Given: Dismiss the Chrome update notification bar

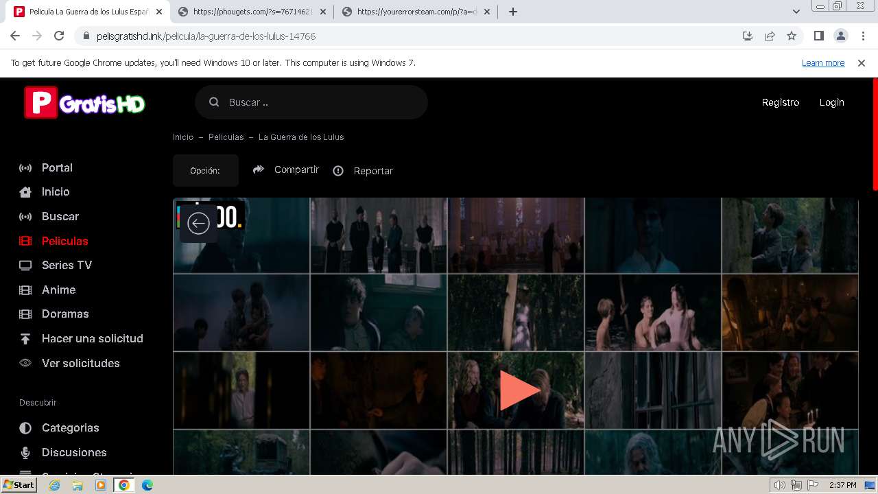Looking at the screenshot, I should point(862,62).
